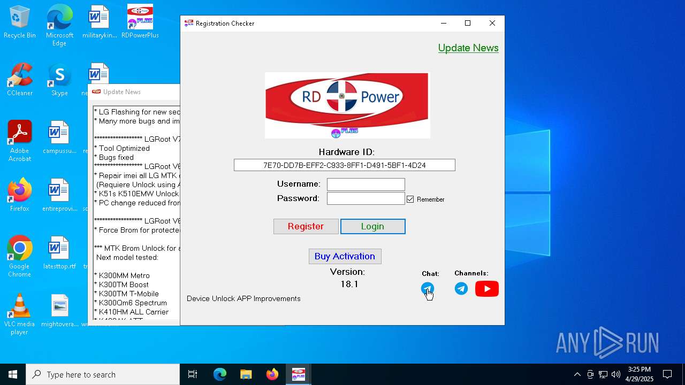The image size is (685, 385).
Task: Open Task View on the taskbar
Action: 193,374
